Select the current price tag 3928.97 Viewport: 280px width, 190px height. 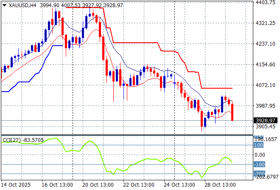[x=265, y=121]
